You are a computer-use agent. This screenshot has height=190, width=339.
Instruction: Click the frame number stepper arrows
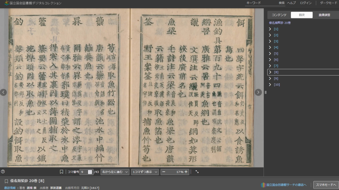click(90, 172)
